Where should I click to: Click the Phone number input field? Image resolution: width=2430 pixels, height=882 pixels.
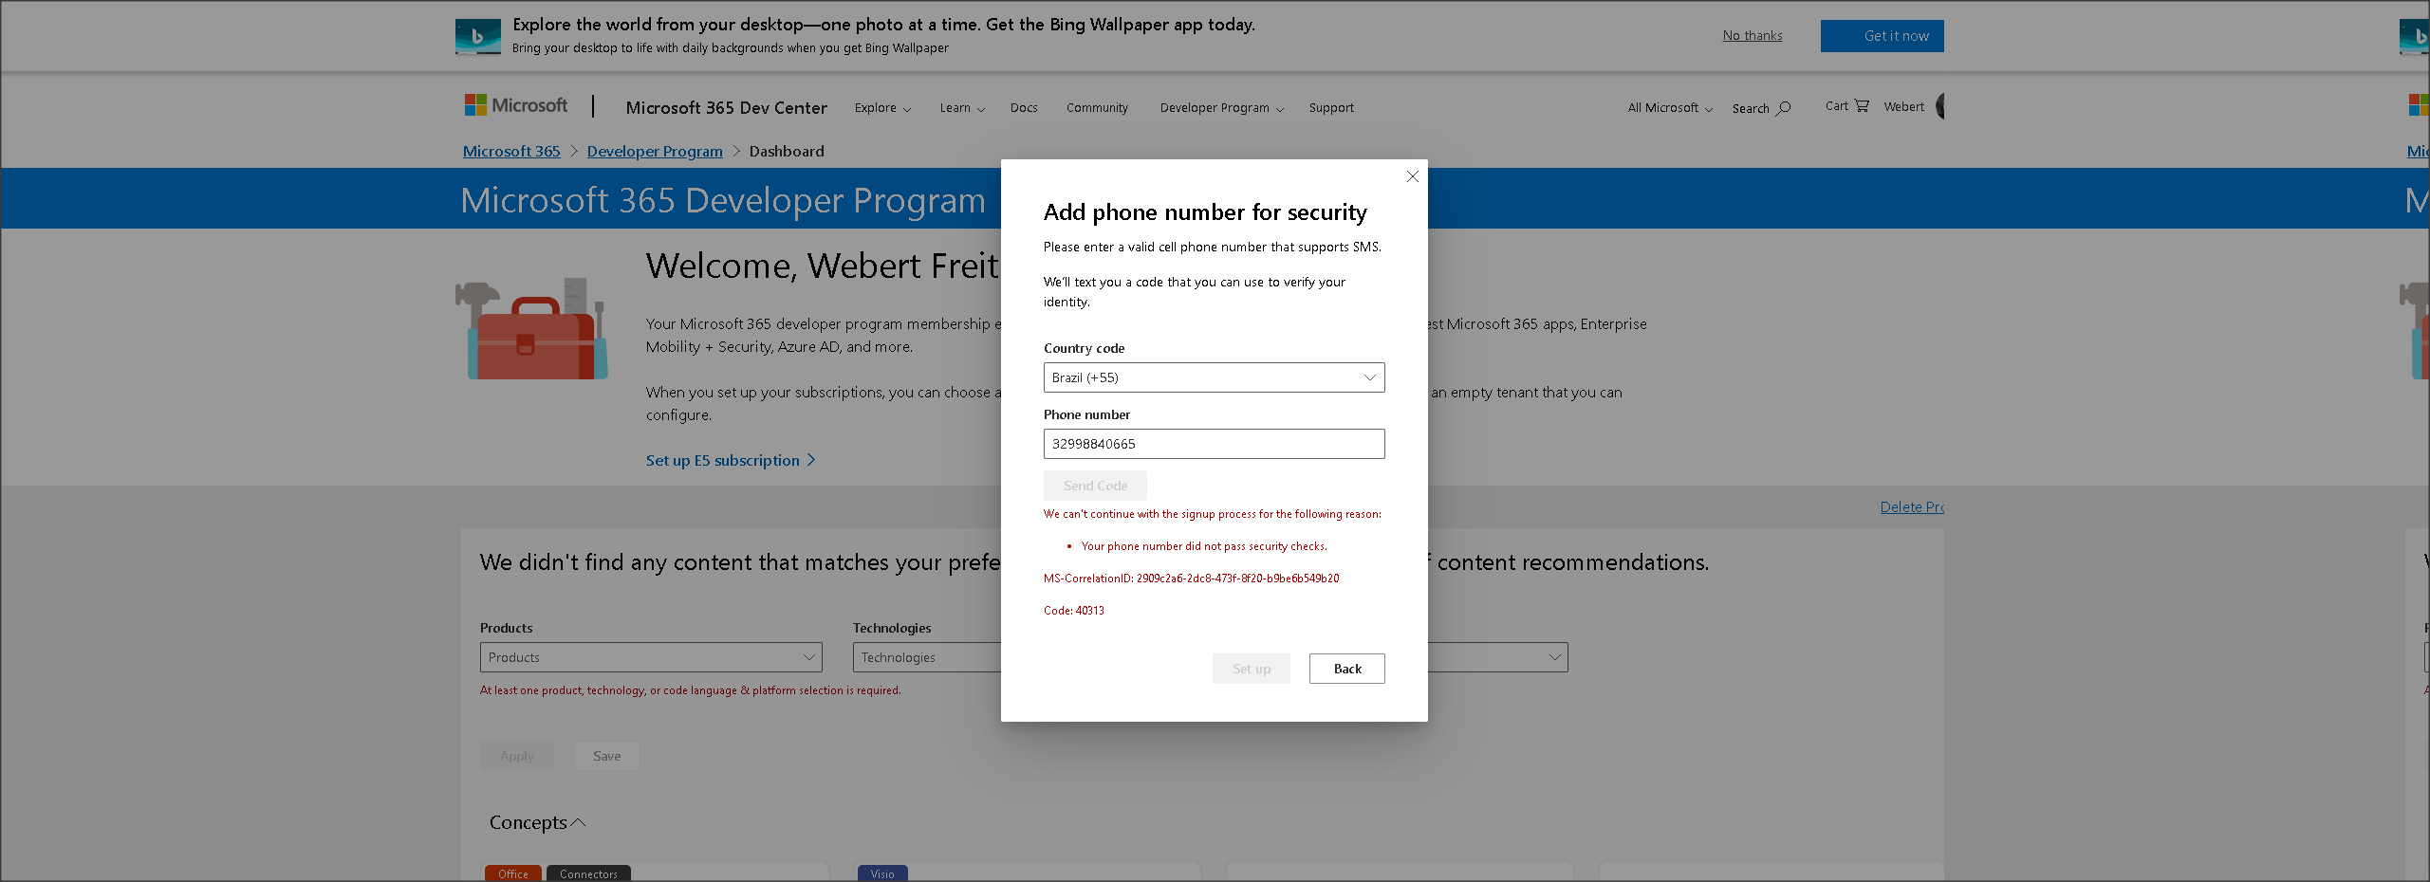pyautogui.click(x=1214, y=444)
